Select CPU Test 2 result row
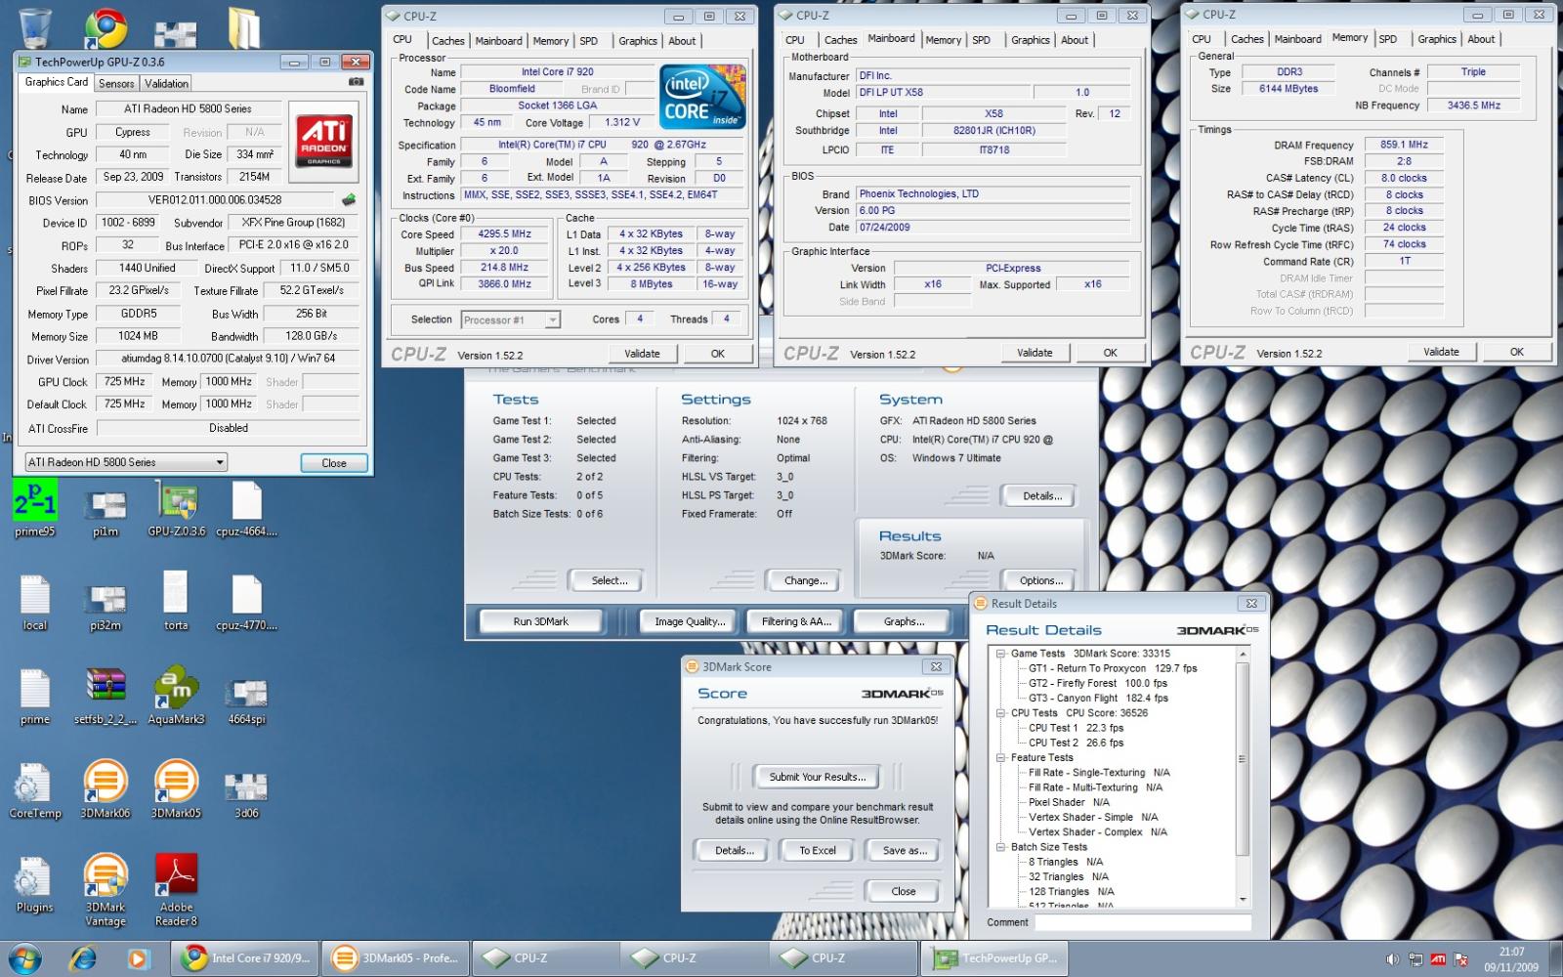Viewport: 1563px width, 977px height. point(1076,743)
